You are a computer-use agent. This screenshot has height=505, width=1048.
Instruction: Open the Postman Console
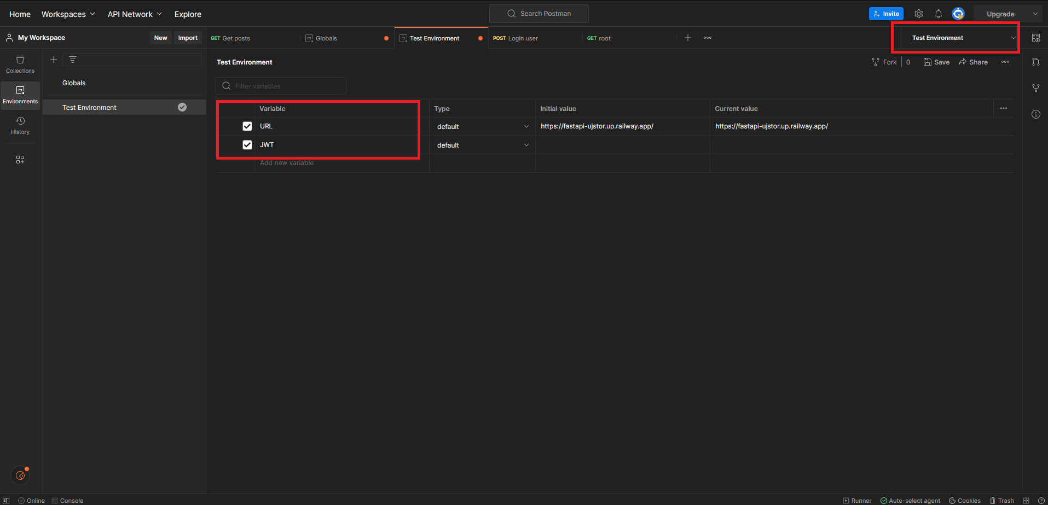(67, 500)
